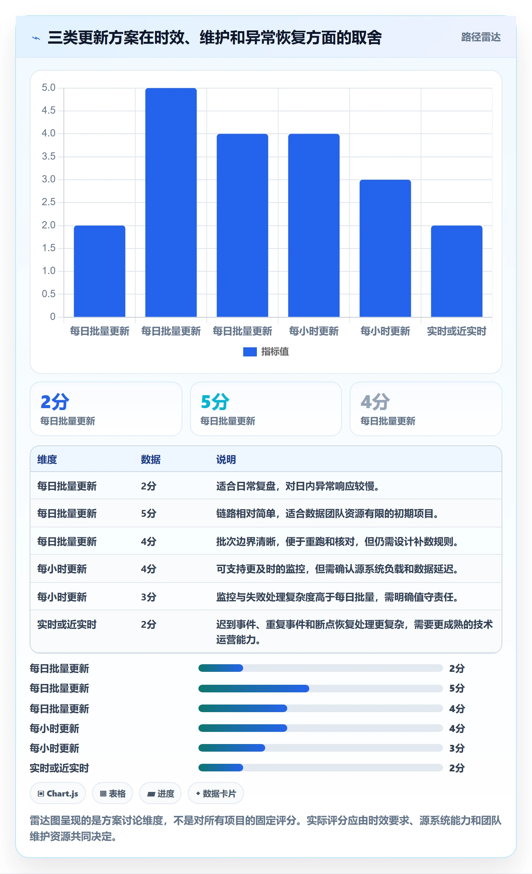Click the 每小时更新 progress bar showing 3分
Image resolution: width=532 pixels, height=874 pixels.
[x=320, y=748]
